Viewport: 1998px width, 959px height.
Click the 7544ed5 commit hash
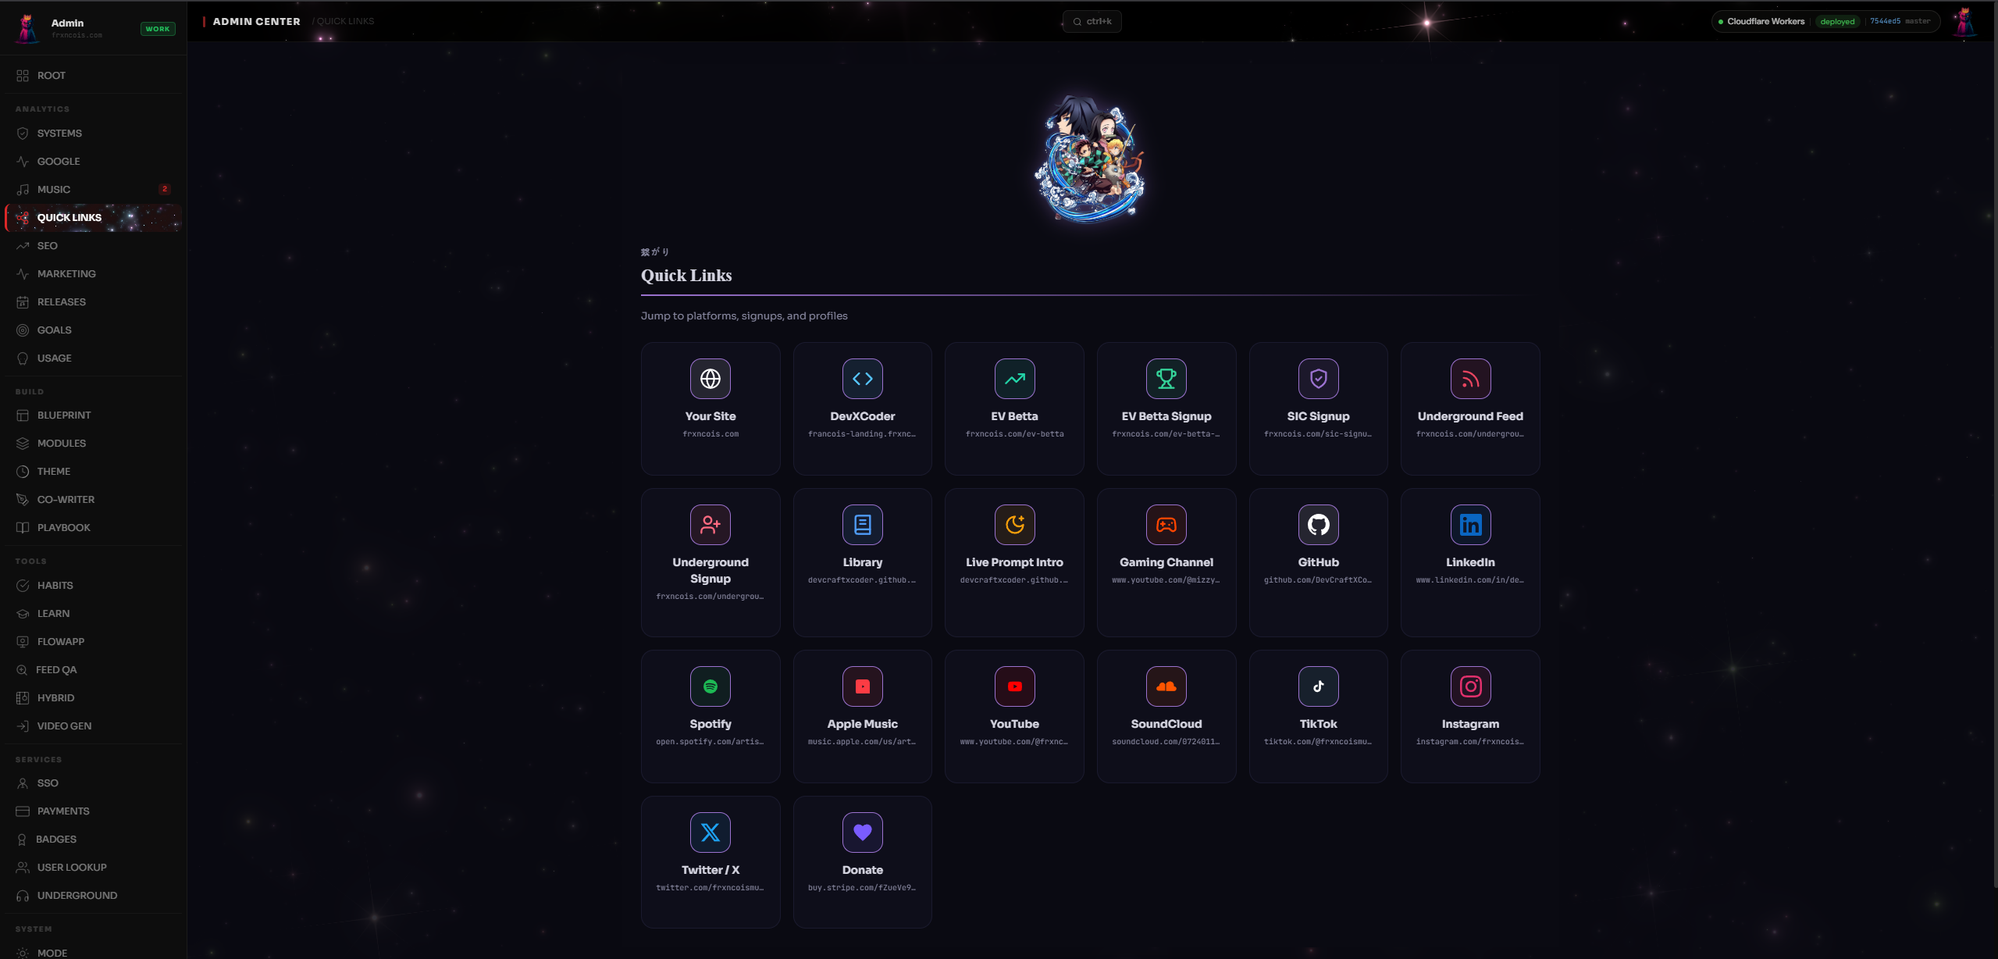point(1885,22)
